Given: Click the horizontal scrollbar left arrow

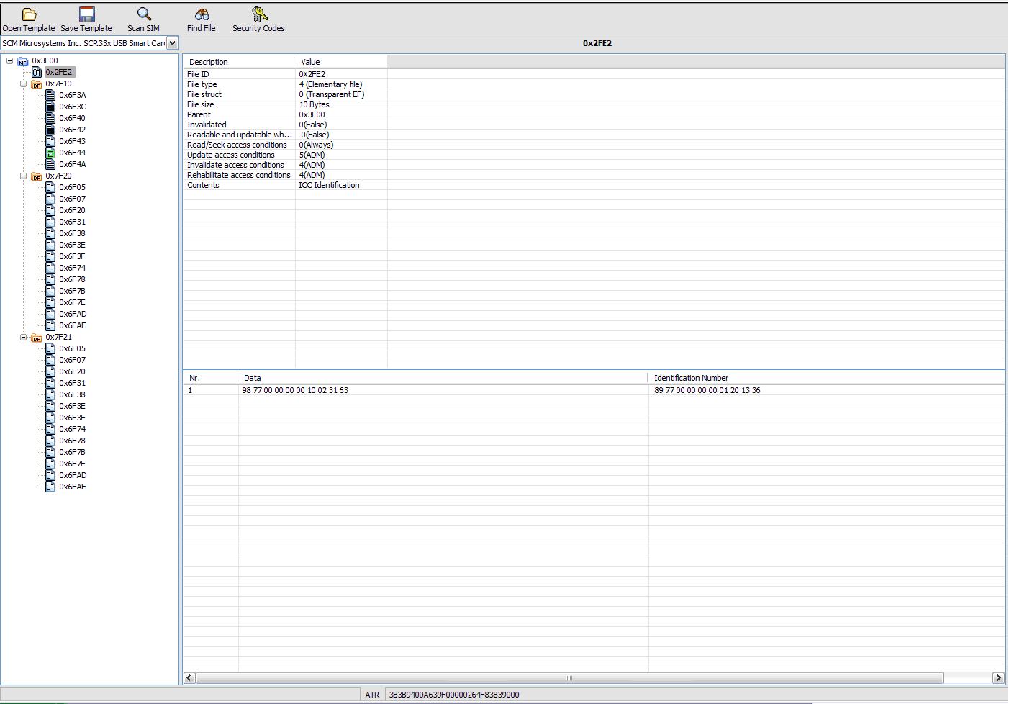Looking at the screenshot, I should tap(190, 678).
